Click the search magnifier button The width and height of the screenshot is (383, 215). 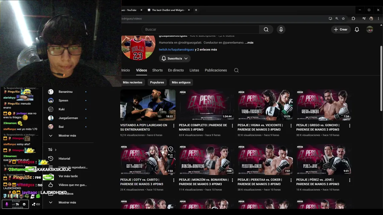[x=266, y=29]
